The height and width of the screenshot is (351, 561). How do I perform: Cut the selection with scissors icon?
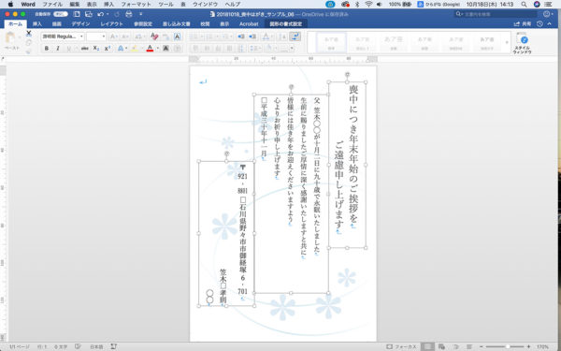click(29, 34)
